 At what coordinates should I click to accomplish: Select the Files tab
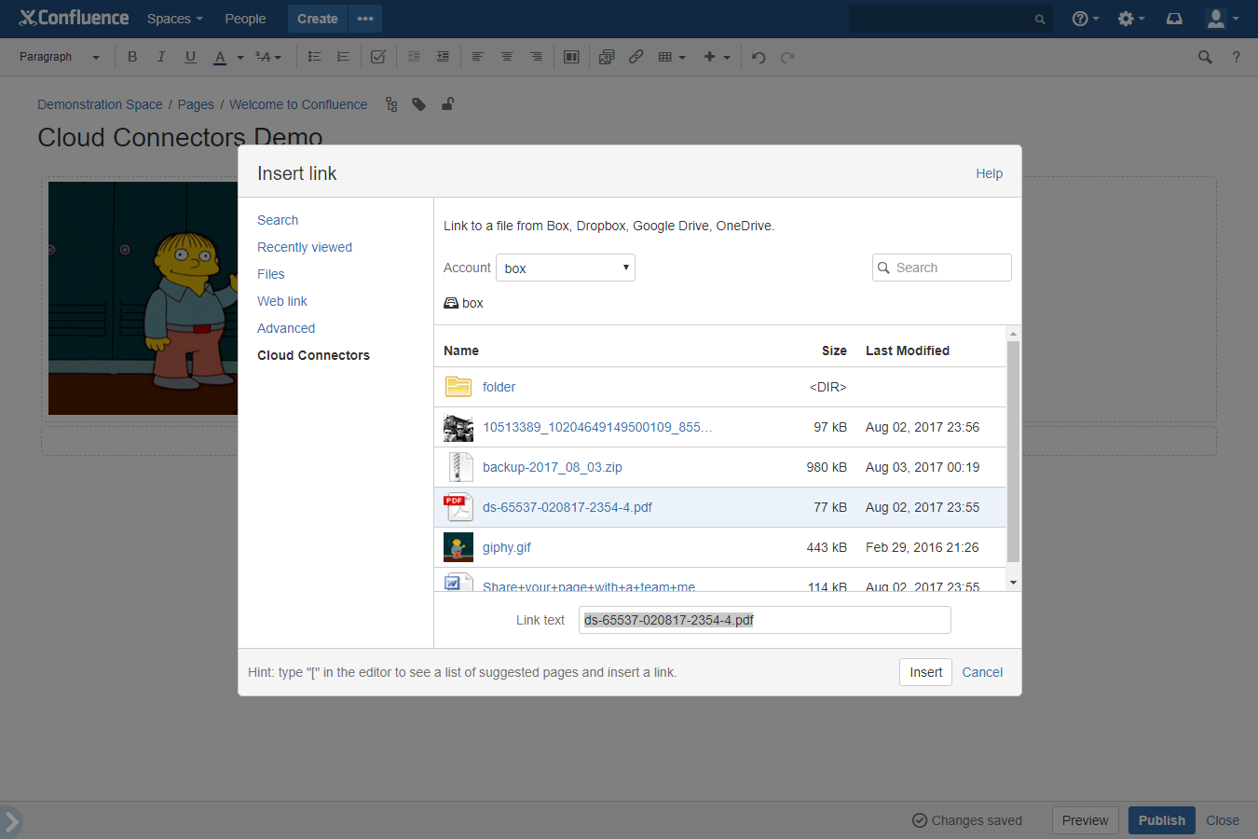tap(271, 274)
